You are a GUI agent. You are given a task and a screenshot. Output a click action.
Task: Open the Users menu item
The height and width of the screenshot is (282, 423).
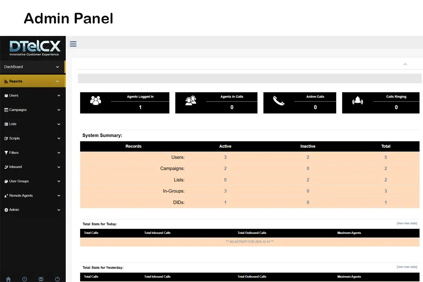point(14,95)
